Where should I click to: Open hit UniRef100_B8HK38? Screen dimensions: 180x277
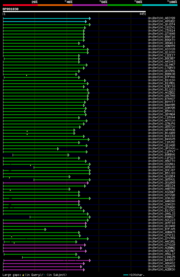tap(161, 74)
